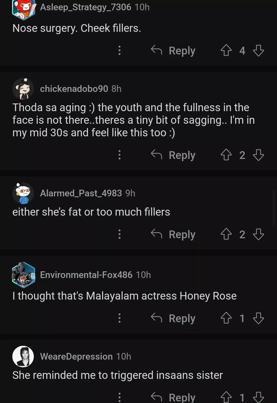Downvote Environmental-Fox486's comment

[258, 318]
